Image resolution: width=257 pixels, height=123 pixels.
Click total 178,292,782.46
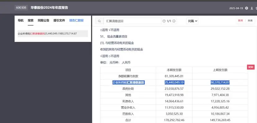coord(174,120)
